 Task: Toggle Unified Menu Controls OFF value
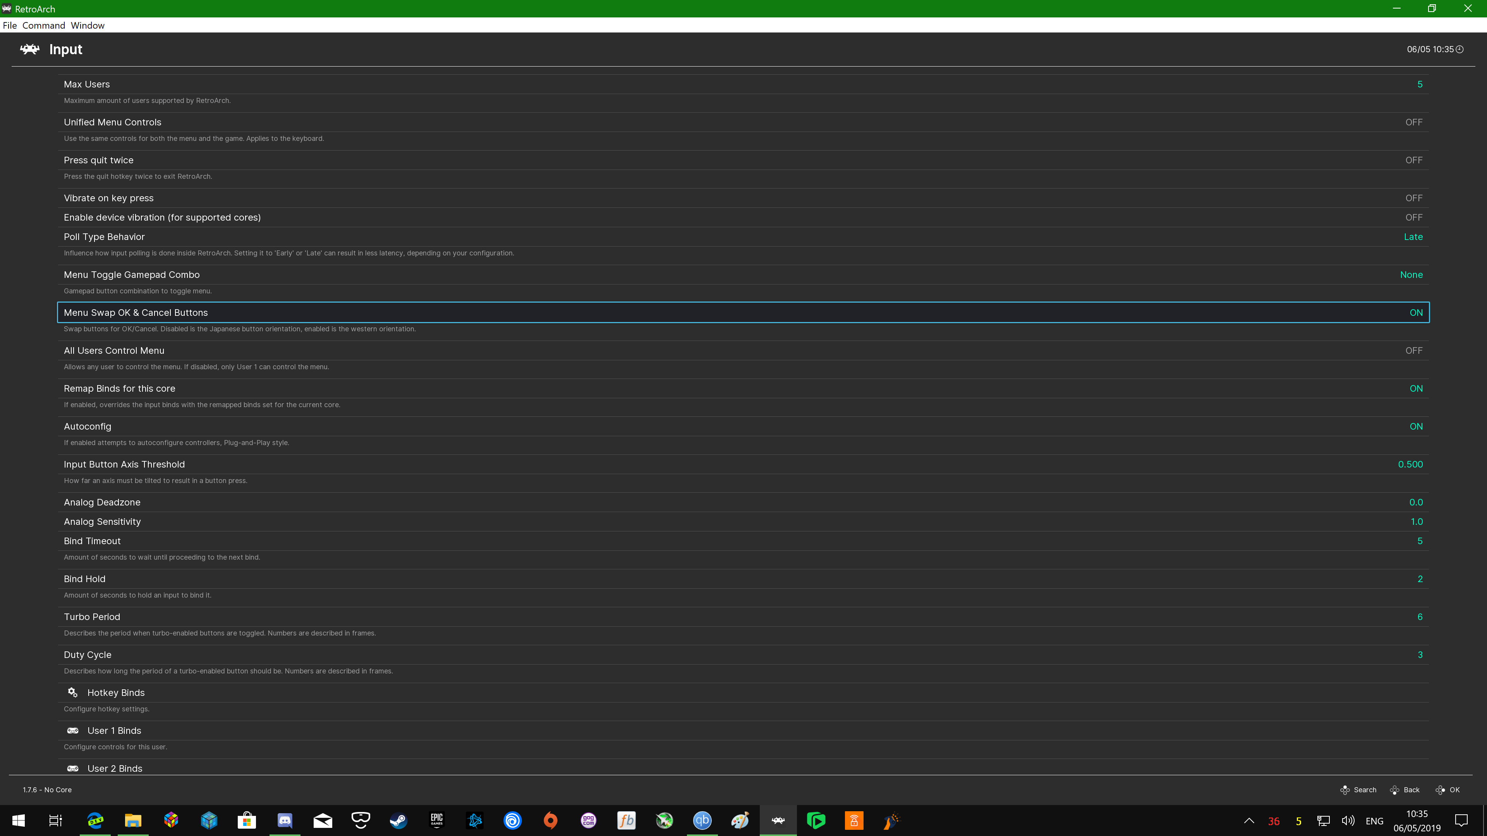[x=1414, y=122]
